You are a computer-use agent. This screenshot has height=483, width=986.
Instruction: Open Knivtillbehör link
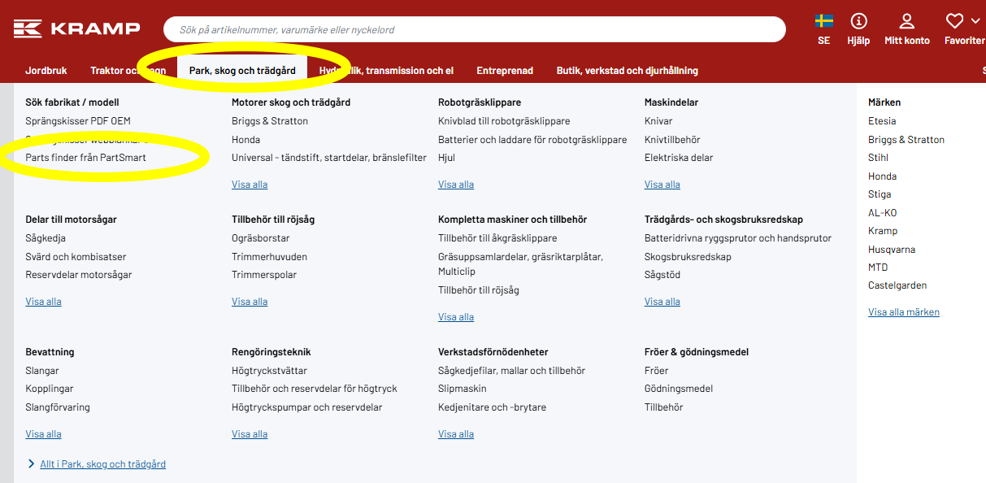point(672,140)
